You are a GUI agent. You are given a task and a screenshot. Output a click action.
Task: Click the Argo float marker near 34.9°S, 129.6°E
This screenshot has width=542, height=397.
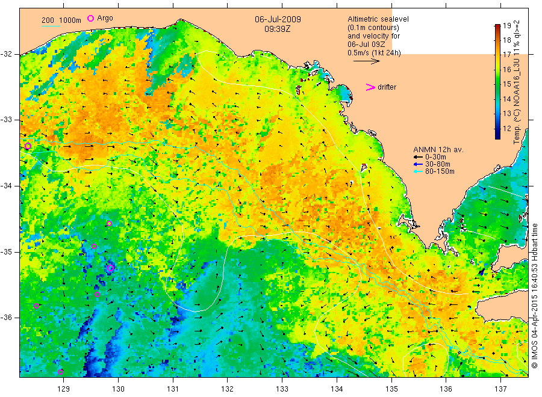[94, 247]
